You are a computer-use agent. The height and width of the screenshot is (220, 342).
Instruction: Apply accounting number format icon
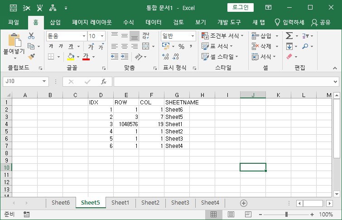pyautogui.click(x=166, y=46)
